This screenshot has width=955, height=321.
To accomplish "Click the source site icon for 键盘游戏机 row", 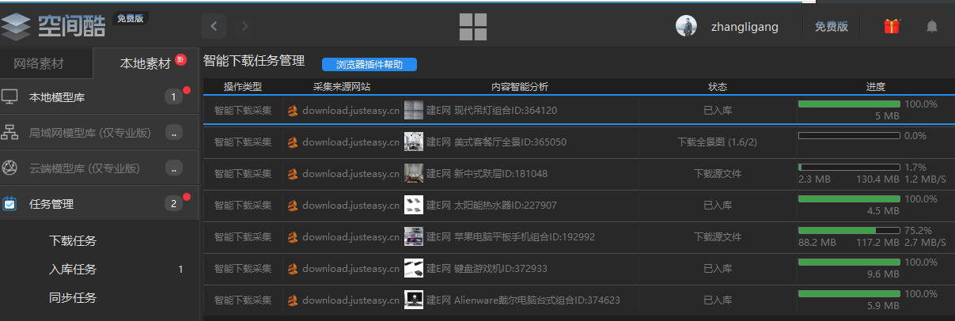I will [293, 269].
